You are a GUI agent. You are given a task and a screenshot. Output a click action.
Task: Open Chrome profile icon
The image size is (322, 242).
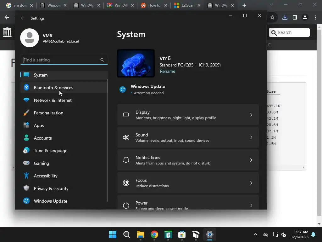[x=305, y=18]
